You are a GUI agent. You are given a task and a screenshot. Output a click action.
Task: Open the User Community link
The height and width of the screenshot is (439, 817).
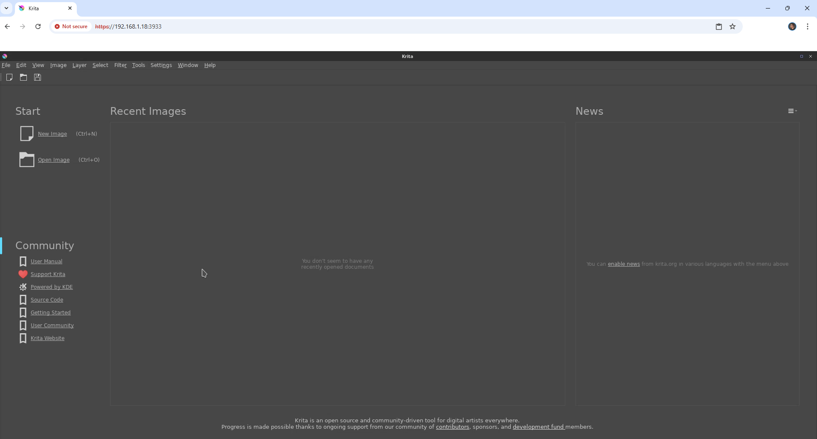52,326
